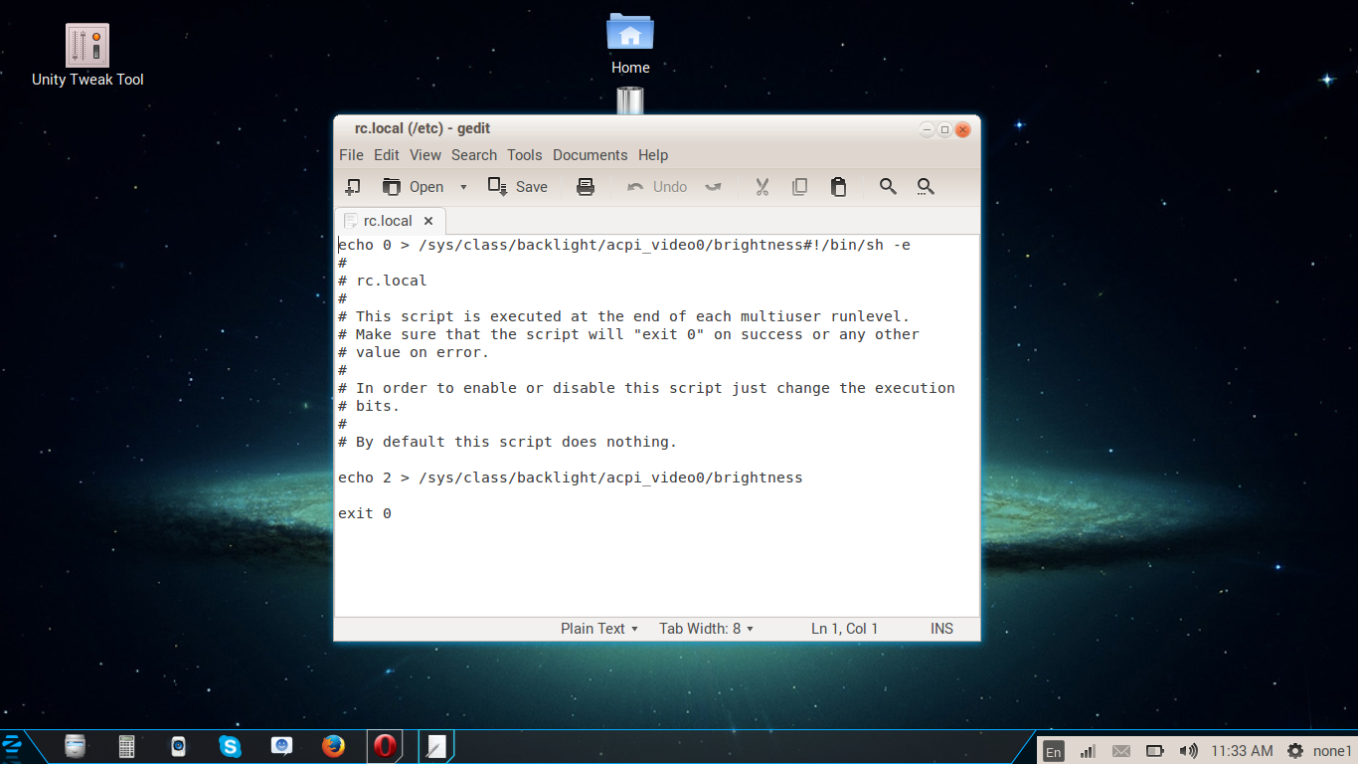
Task: Open the Documents menu
Action: click(x=590, y=155)
